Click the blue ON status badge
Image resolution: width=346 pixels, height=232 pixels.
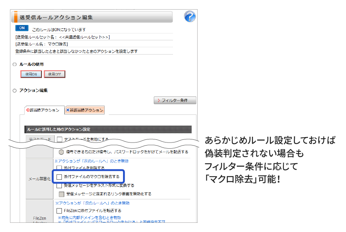click(22, 28)
